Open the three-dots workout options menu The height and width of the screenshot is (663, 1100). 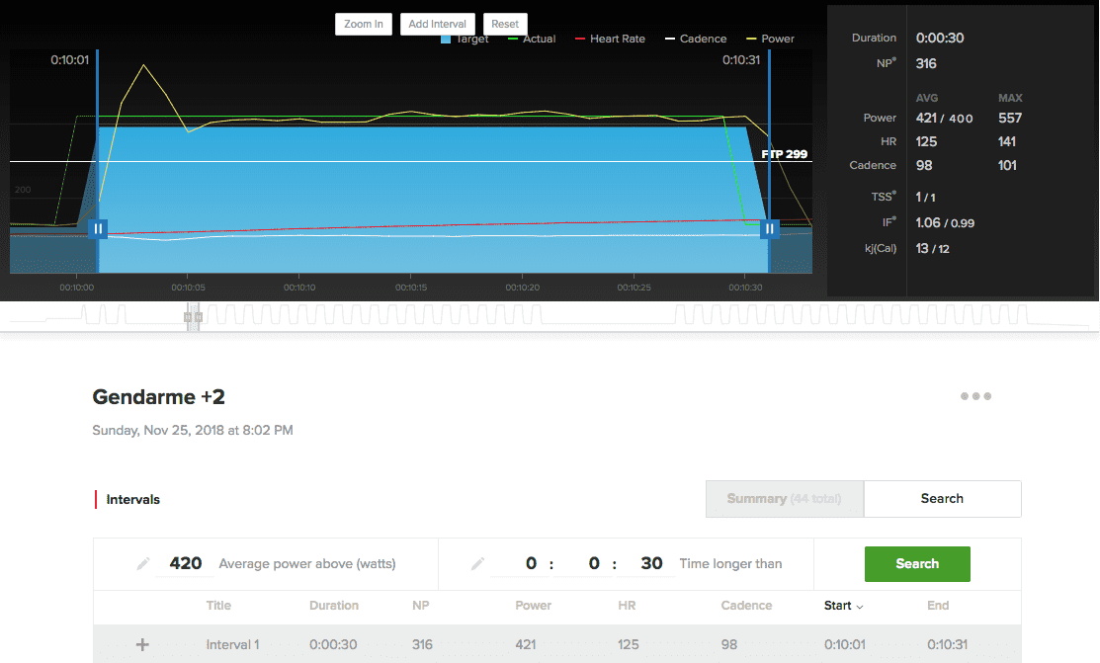975,396
